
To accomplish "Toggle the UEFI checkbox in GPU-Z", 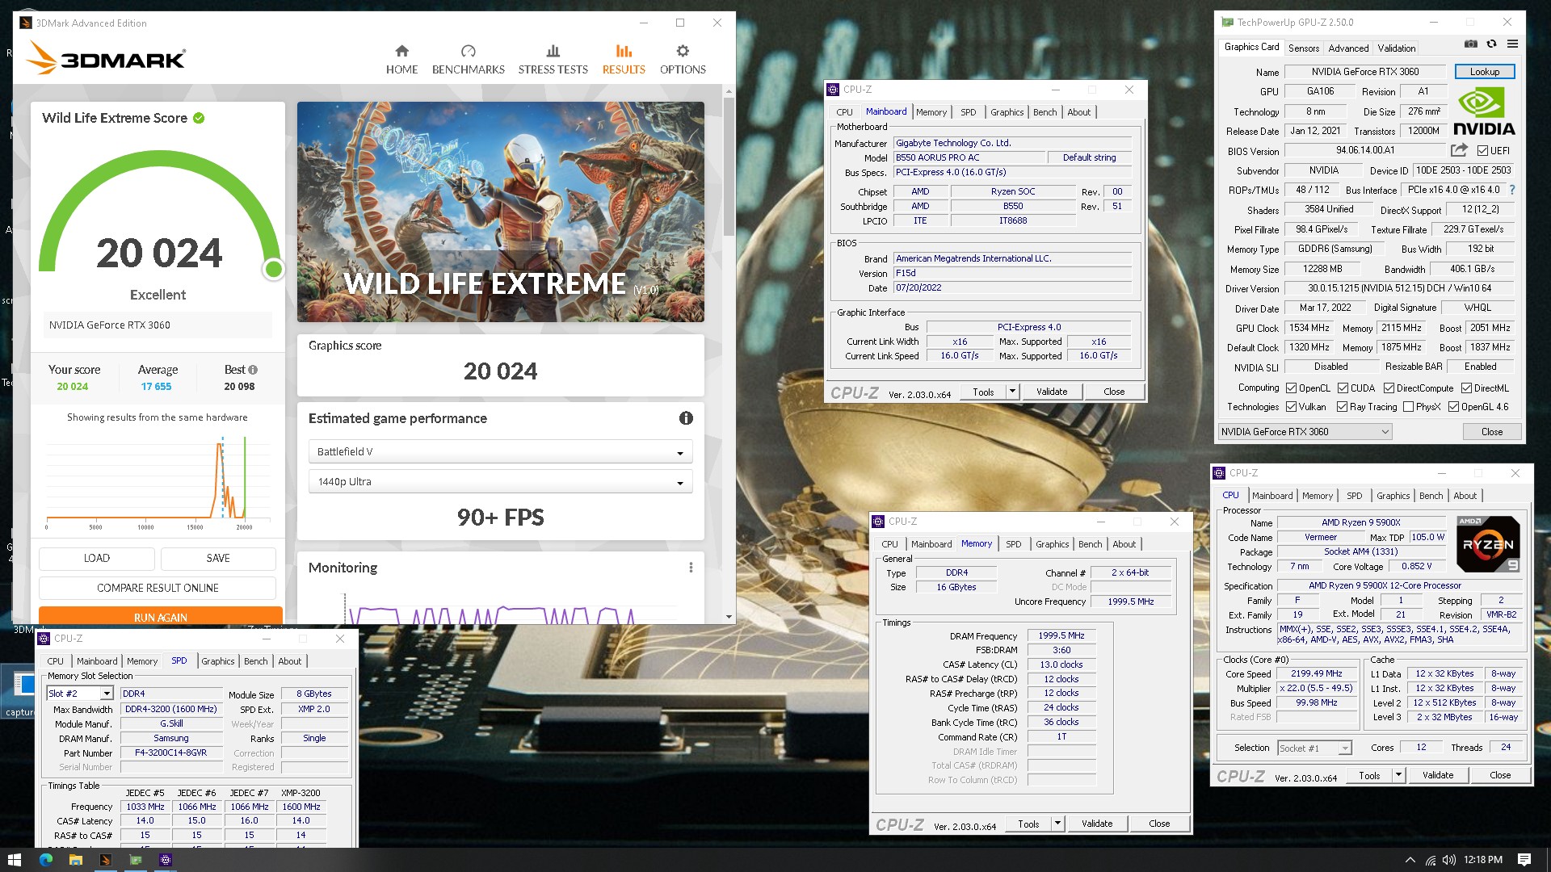I will pos(1482,150).
